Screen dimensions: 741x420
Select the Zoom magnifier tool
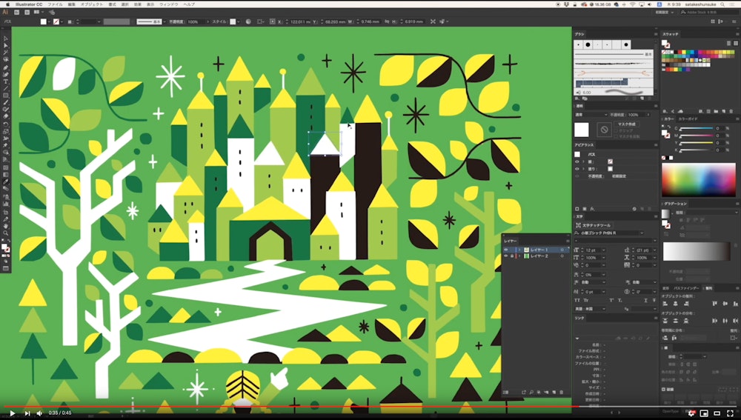tap(6, 233)
